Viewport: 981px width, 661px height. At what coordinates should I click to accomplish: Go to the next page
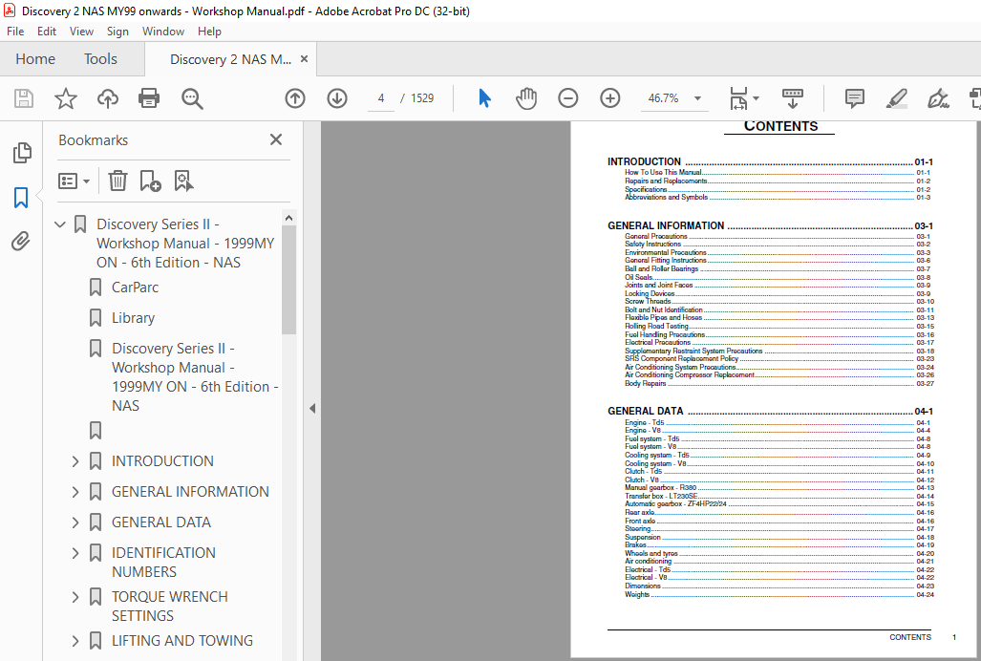pos(337,98)
